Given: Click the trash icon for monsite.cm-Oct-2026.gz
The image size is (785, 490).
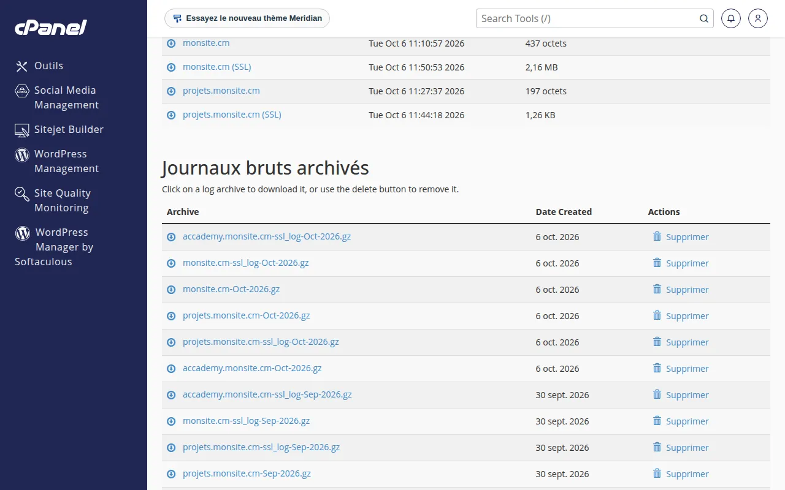Looking at the screenshot, I should 657,289.
